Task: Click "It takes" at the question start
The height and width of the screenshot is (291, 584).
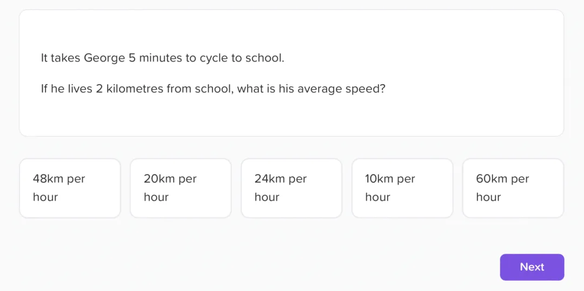Action: pos(60,58)
